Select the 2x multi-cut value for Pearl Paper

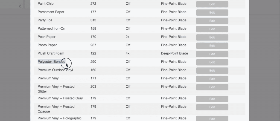(127, 37)
